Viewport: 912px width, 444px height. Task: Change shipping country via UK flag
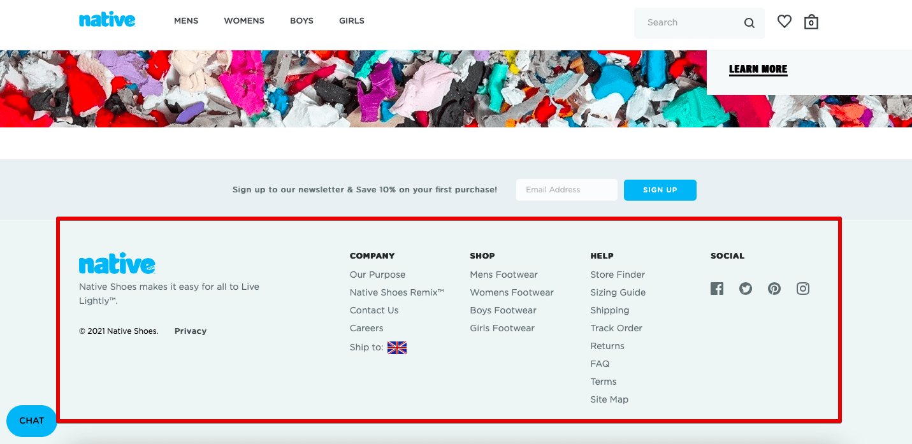397,348
